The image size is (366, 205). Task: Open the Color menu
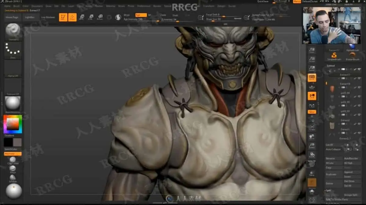coord(26,6)
